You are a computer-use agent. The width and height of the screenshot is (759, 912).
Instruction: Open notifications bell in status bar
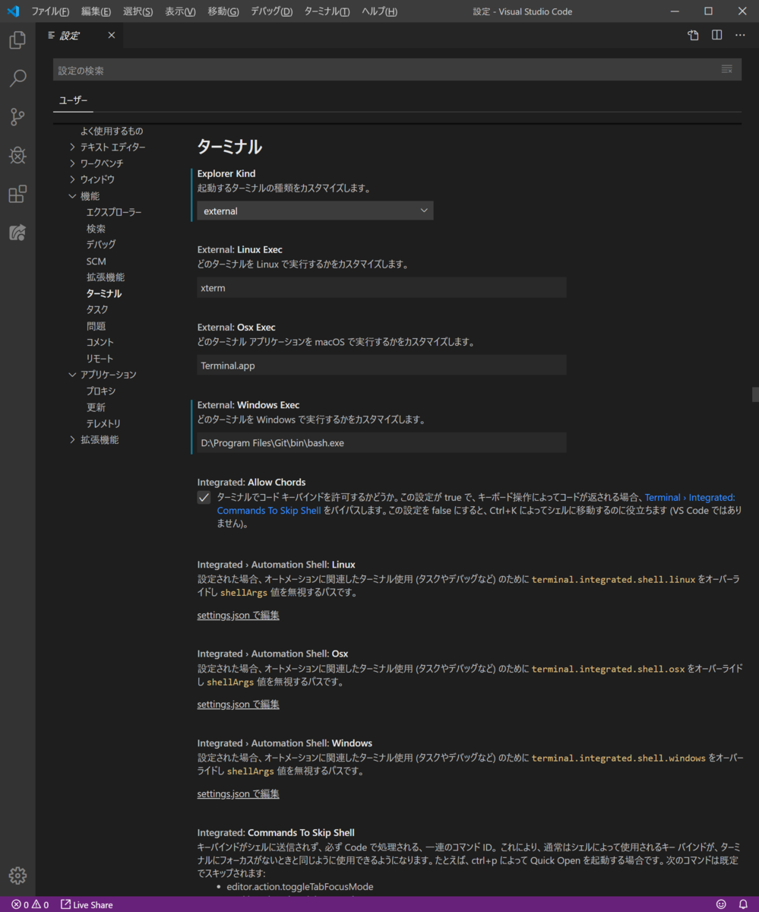[x=743, y=904]
